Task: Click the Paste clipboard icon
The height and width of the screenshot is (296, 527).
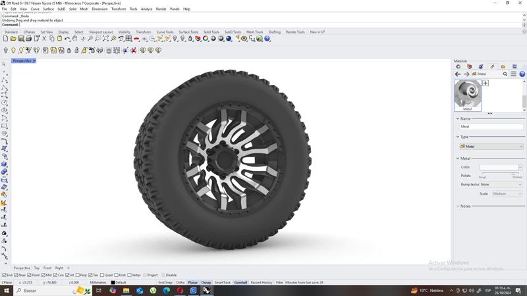Action: click(59, 39)
